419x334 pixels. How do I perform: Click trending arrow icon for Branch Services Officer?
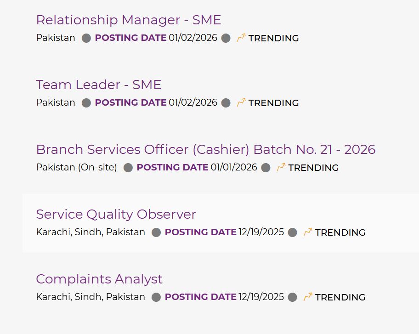click(281, 168)
